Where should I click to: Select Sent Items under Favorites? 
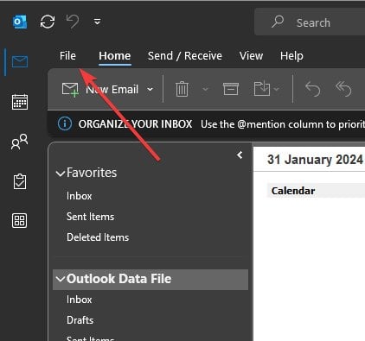coord(90,217)
